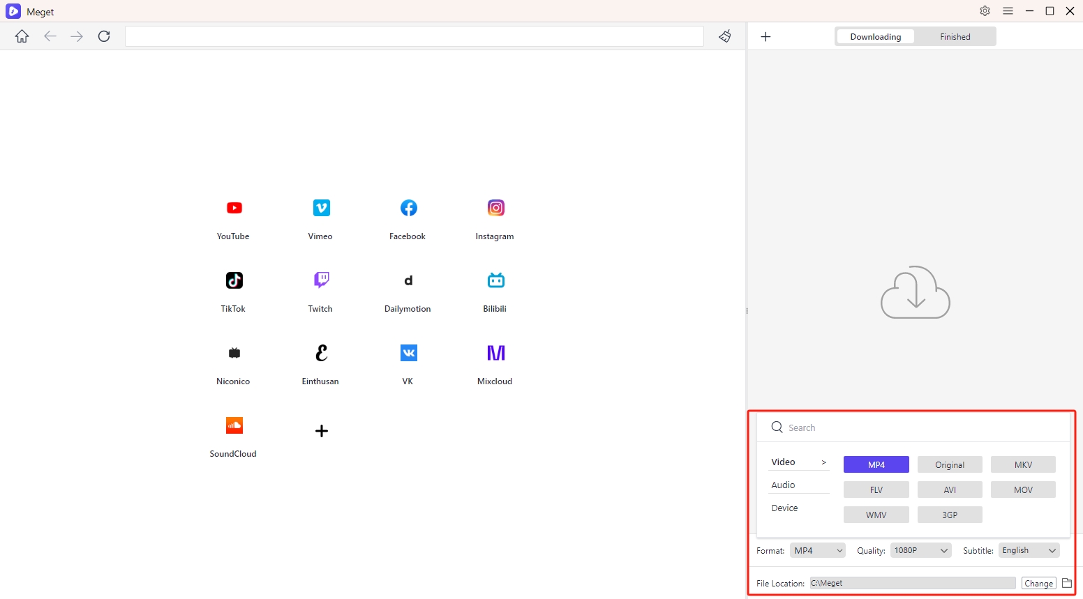Open the Niconico shortcut icon
This screenshot has width=1083, height=599.
click(234, 353)
